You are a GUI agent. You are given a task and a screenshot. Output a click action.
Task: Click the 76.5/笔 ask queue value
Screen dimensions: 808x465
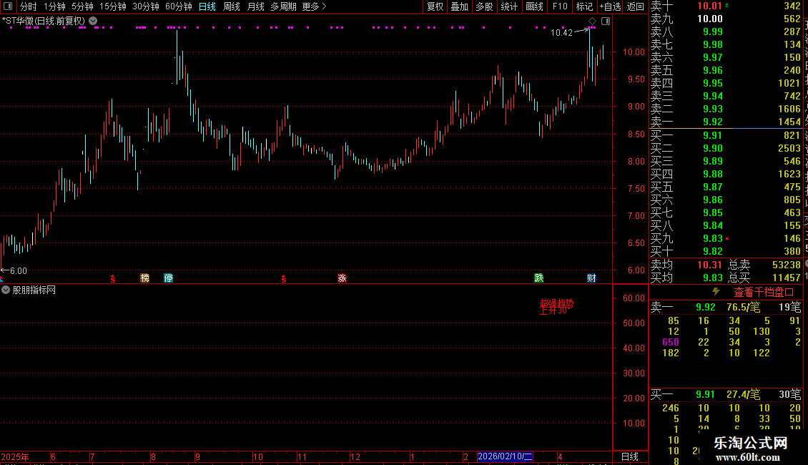[x=743, y=307]
